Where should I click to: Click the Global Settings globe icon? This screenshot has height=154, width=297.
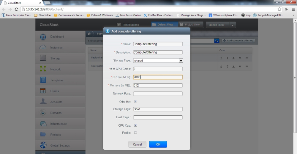point(43,145)
